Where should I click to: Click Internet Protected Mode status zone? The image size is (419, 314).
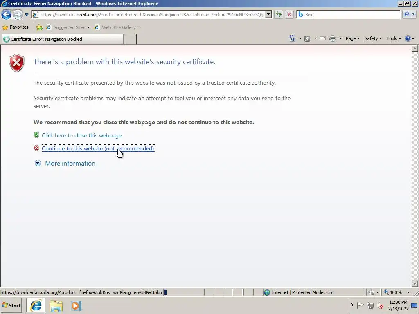pos(302,292)
